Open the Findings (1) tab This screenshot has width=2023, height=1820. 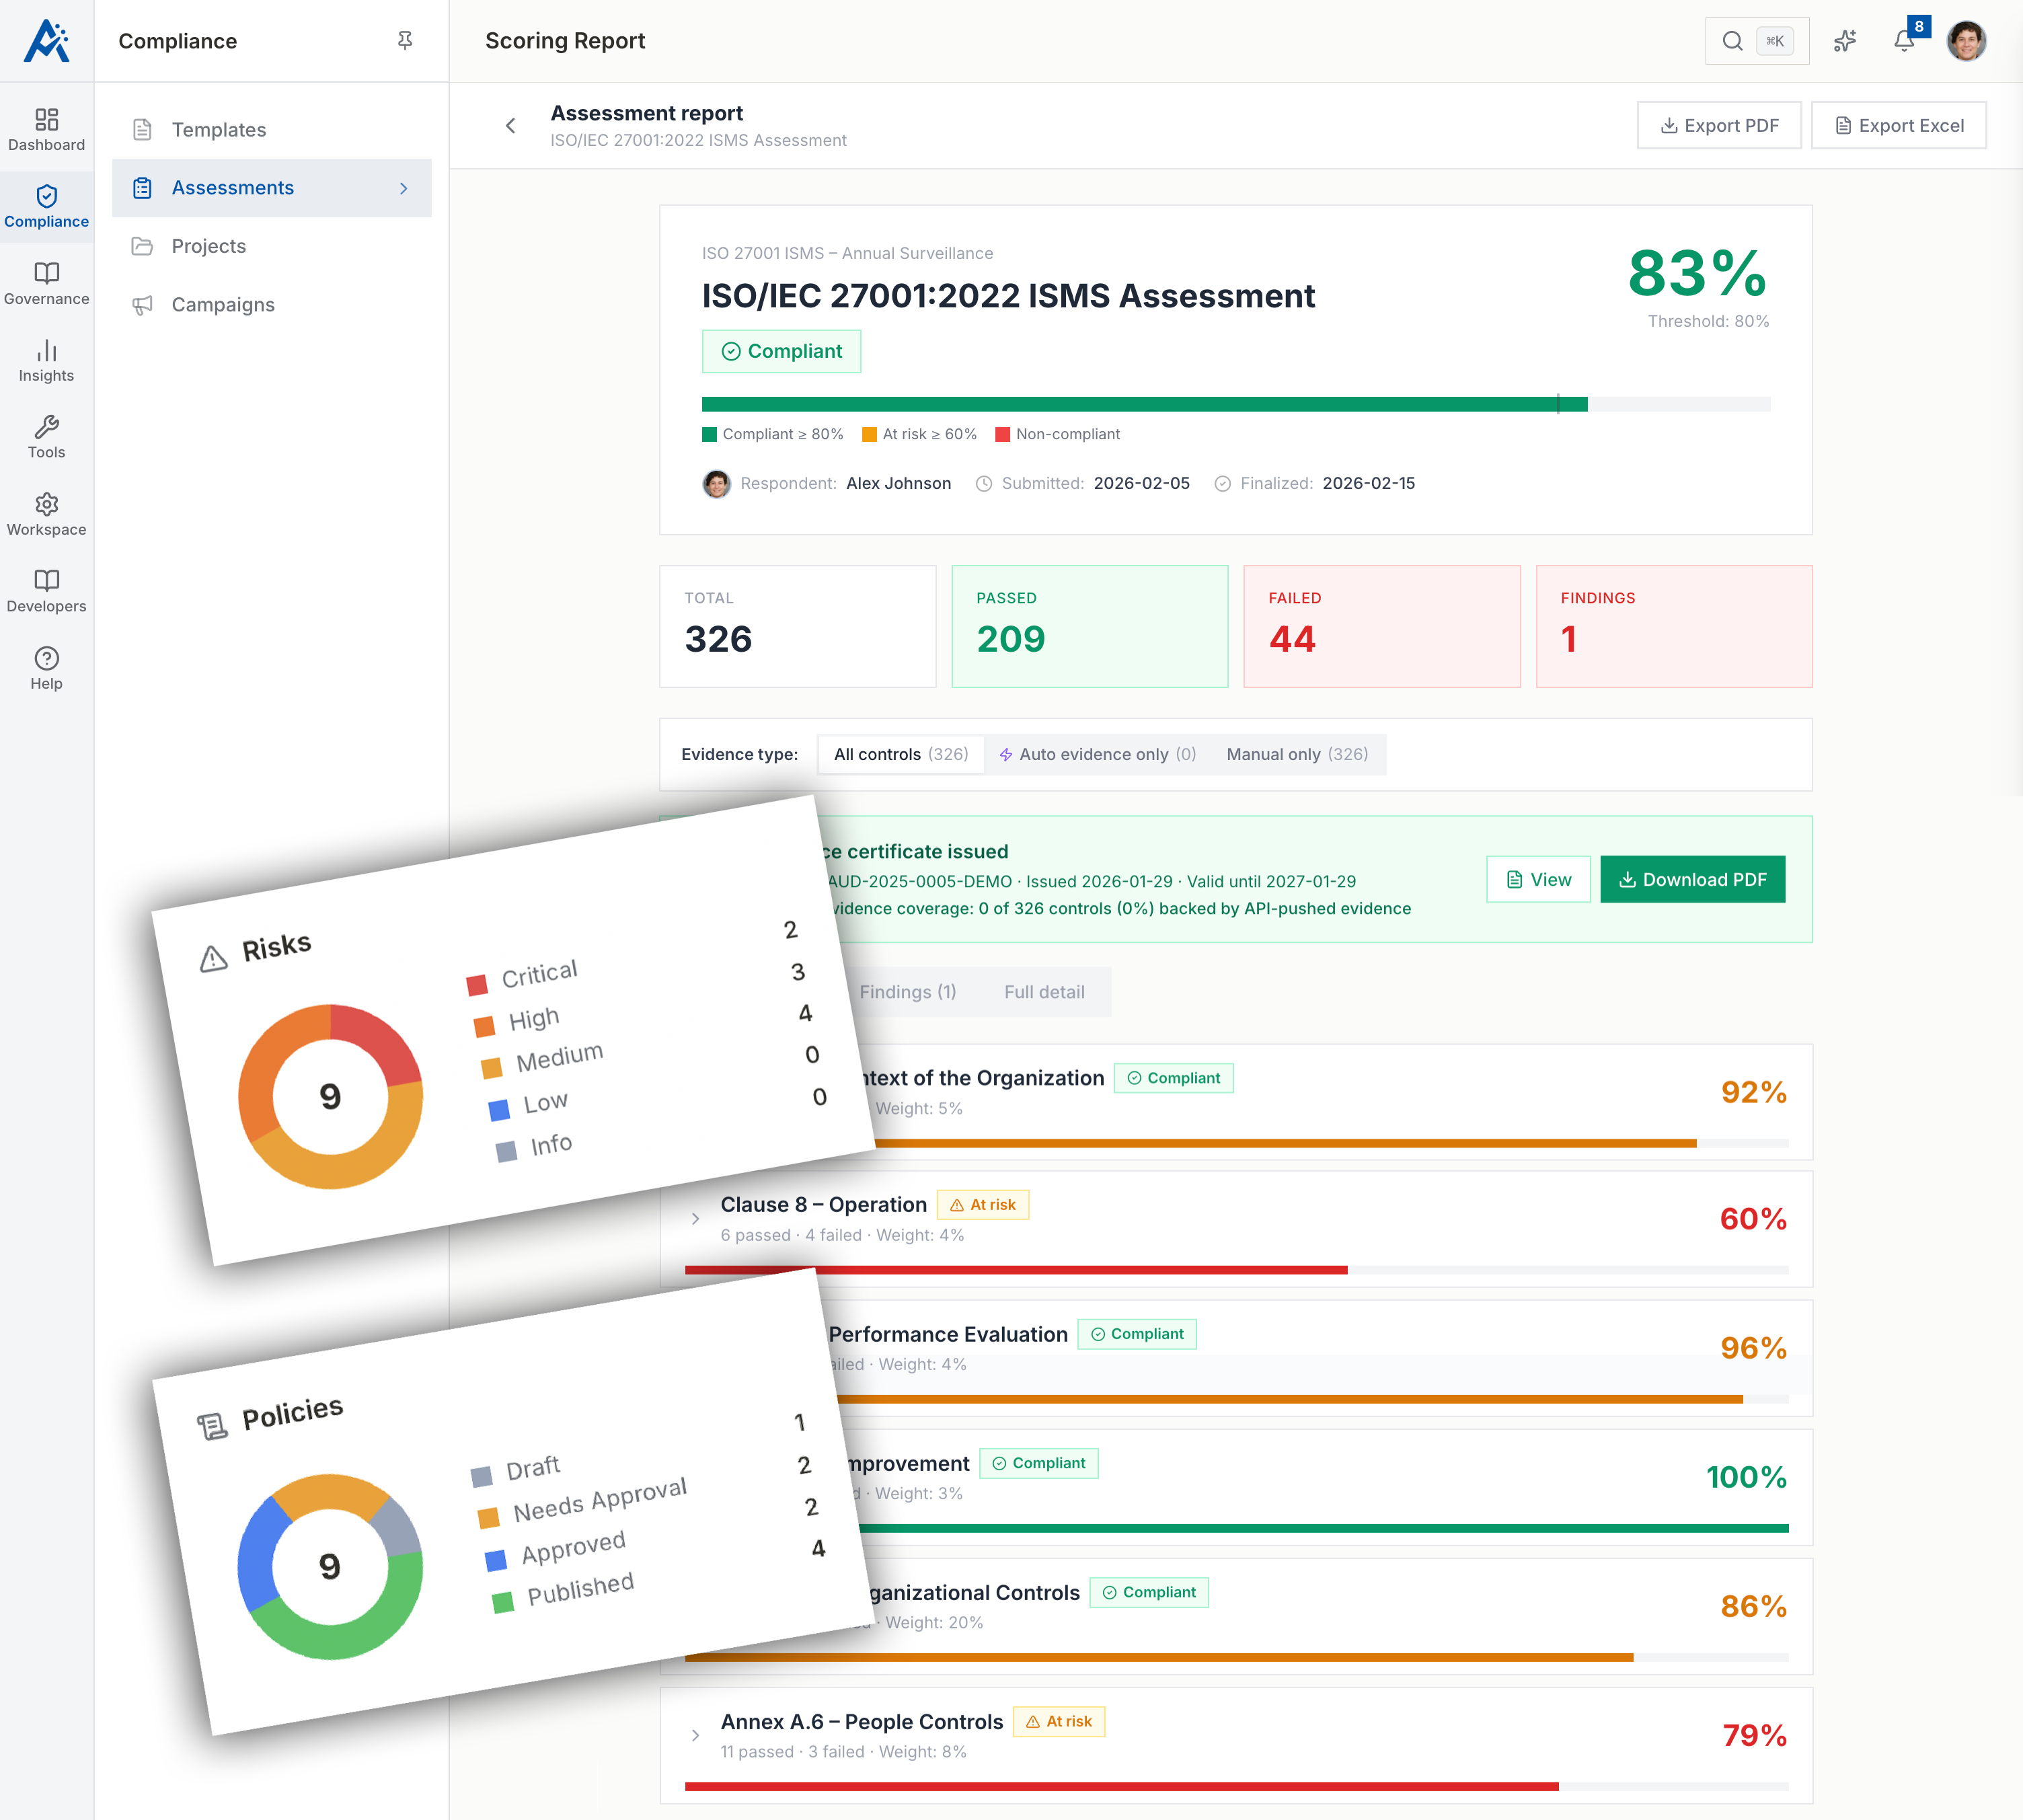tap(908, 992)
